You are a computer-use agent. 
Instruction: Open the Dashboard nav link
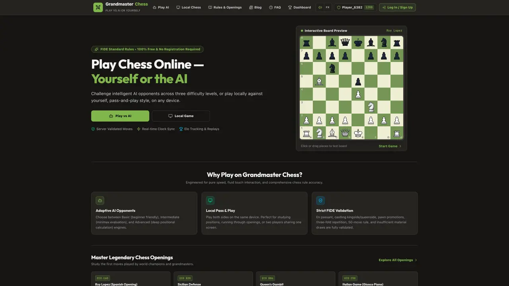[x=299, y=7]
